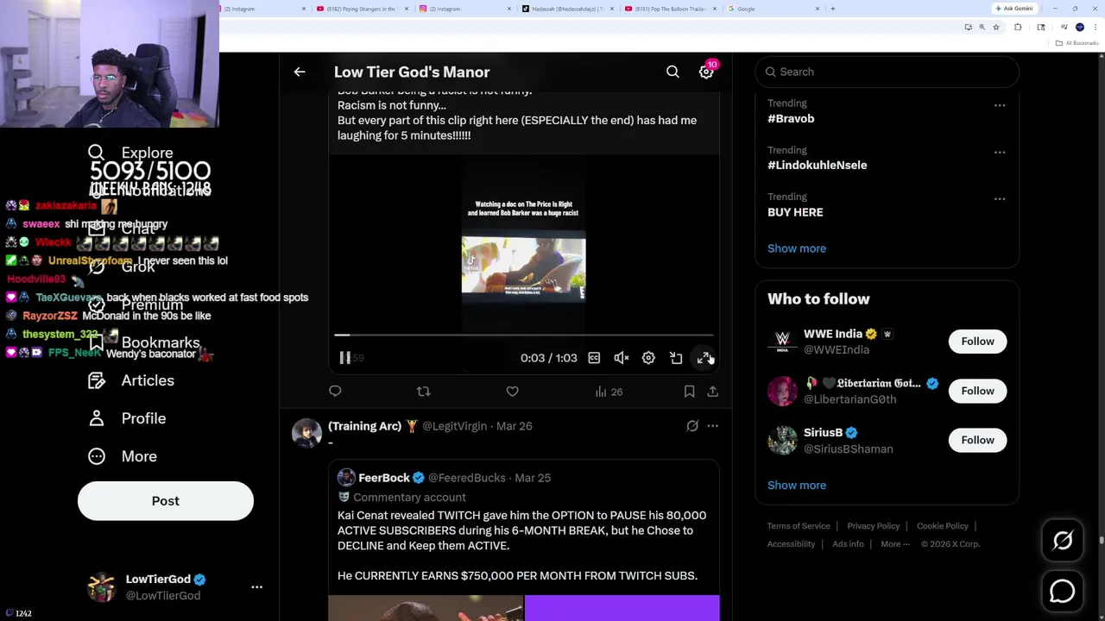This screenshot has width=1105, height=621.
Task: Switch to Pop The Balloon YouTube tab
Action: click(671, 9)
